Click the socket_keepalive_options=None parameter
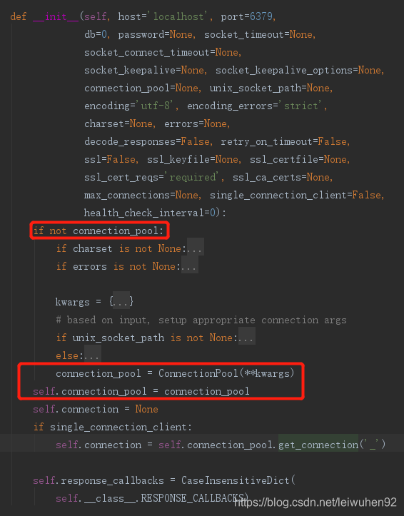Viewport: 404px width, 516px height. tap(298, 70)
